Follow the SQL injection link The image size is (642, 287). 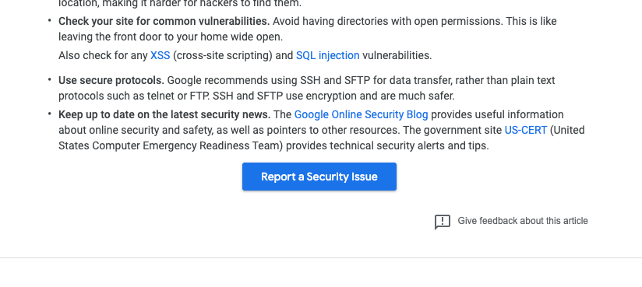click(x=327, y=55)
